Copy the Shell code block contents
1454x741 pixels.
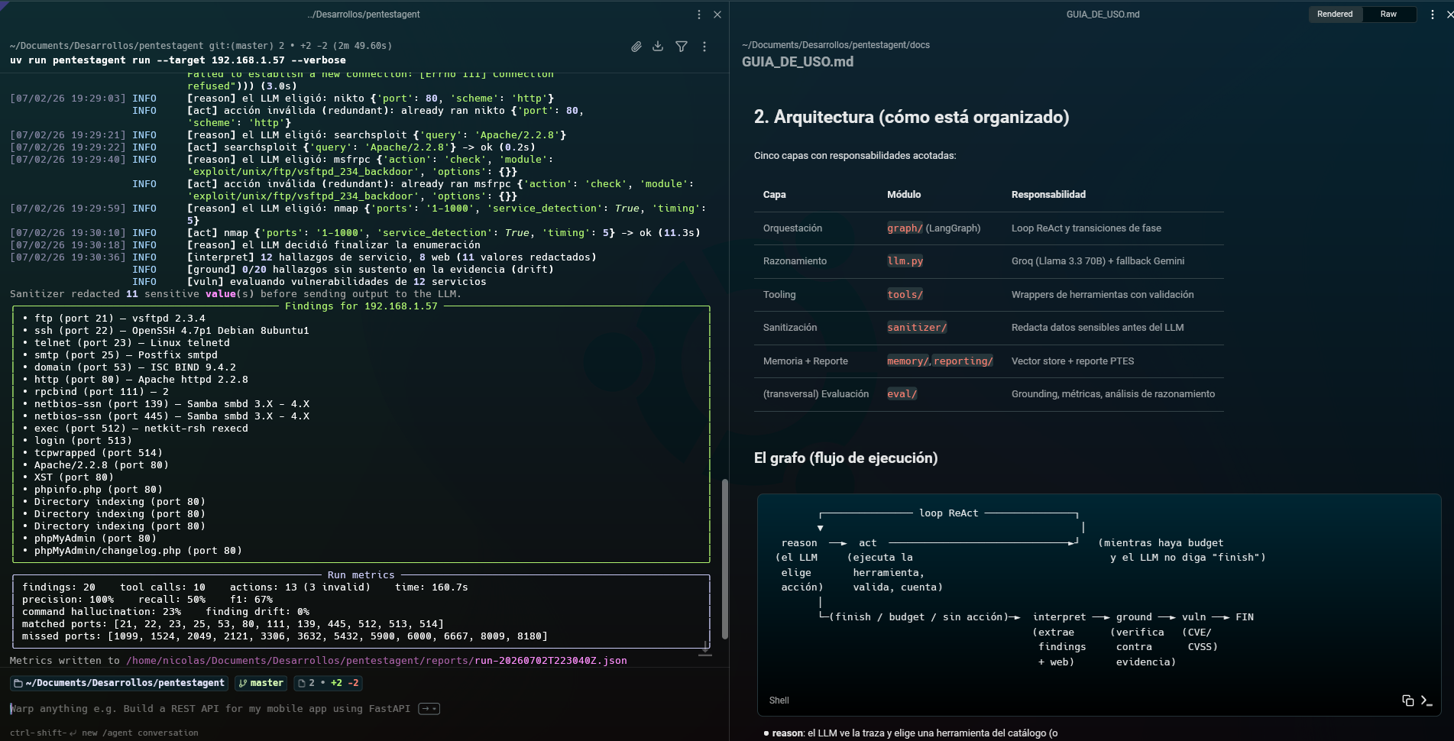(1407, 701)
